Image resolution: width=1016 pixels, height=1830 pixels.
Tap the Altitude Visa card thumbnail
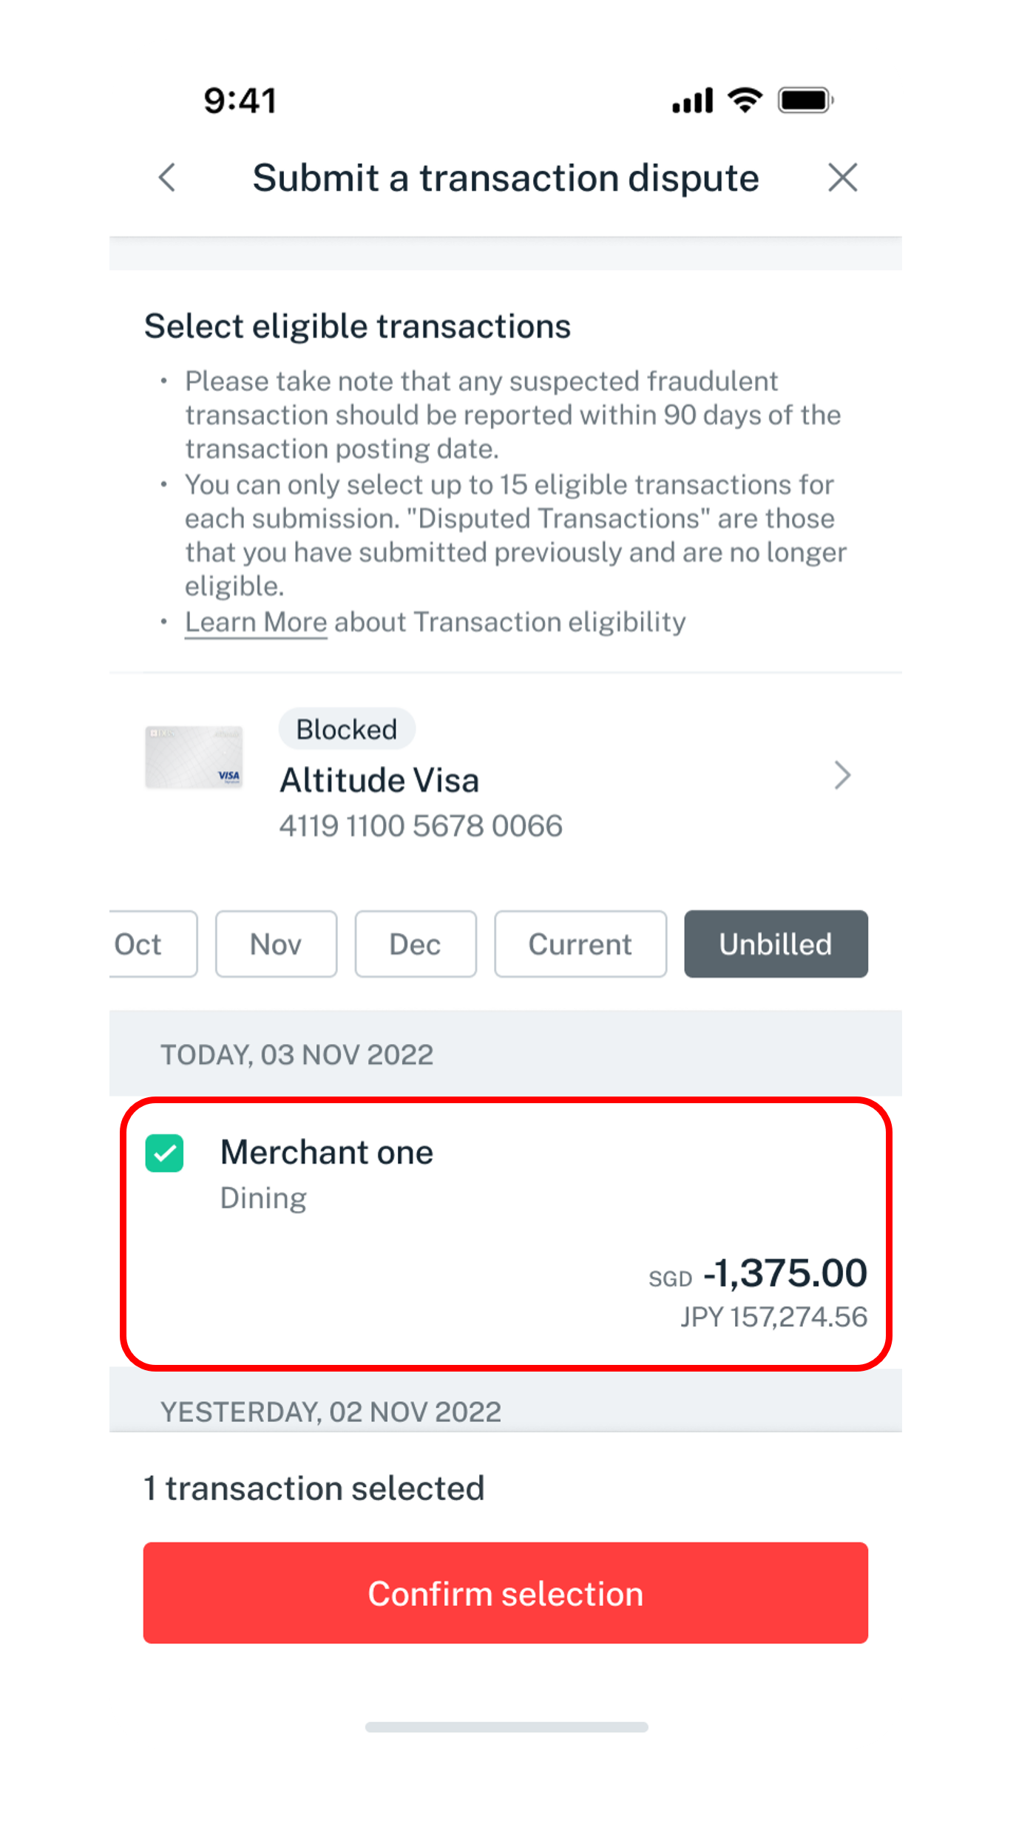click(194, 757)
